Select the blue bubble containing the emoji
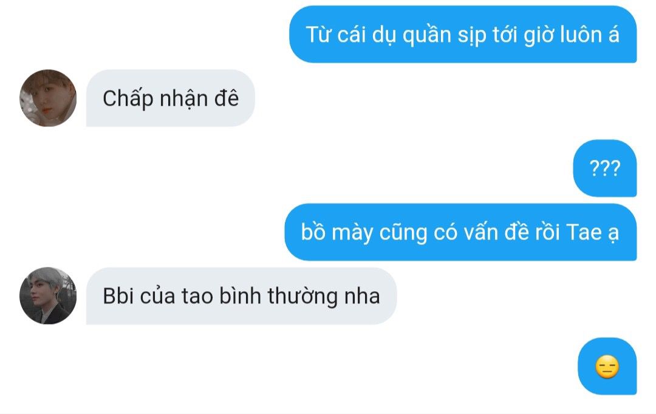656x414 pixels. [x=607, y=367]
